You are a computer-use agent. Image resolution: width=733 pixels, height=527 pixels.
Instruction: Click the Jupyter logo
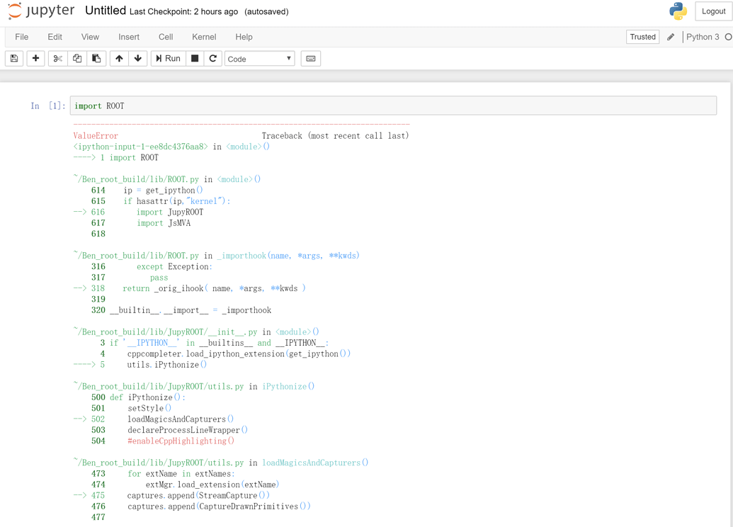pos(39,11)
